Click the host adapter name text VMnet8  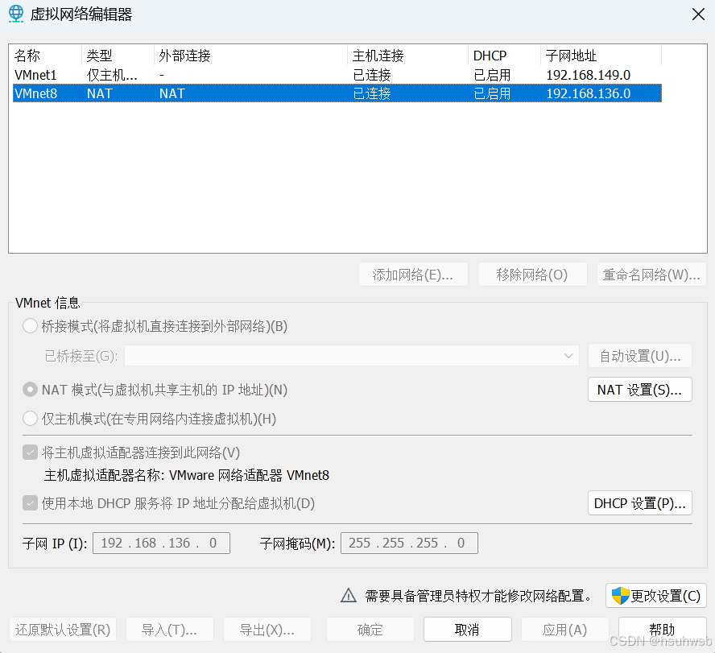[308, 475]
